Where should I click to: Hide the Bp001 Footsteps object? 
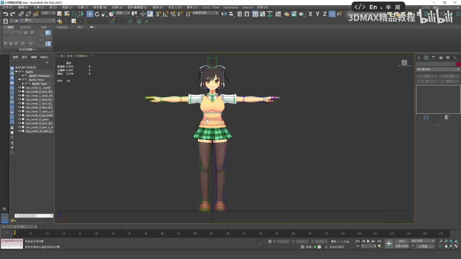[23, 76]
